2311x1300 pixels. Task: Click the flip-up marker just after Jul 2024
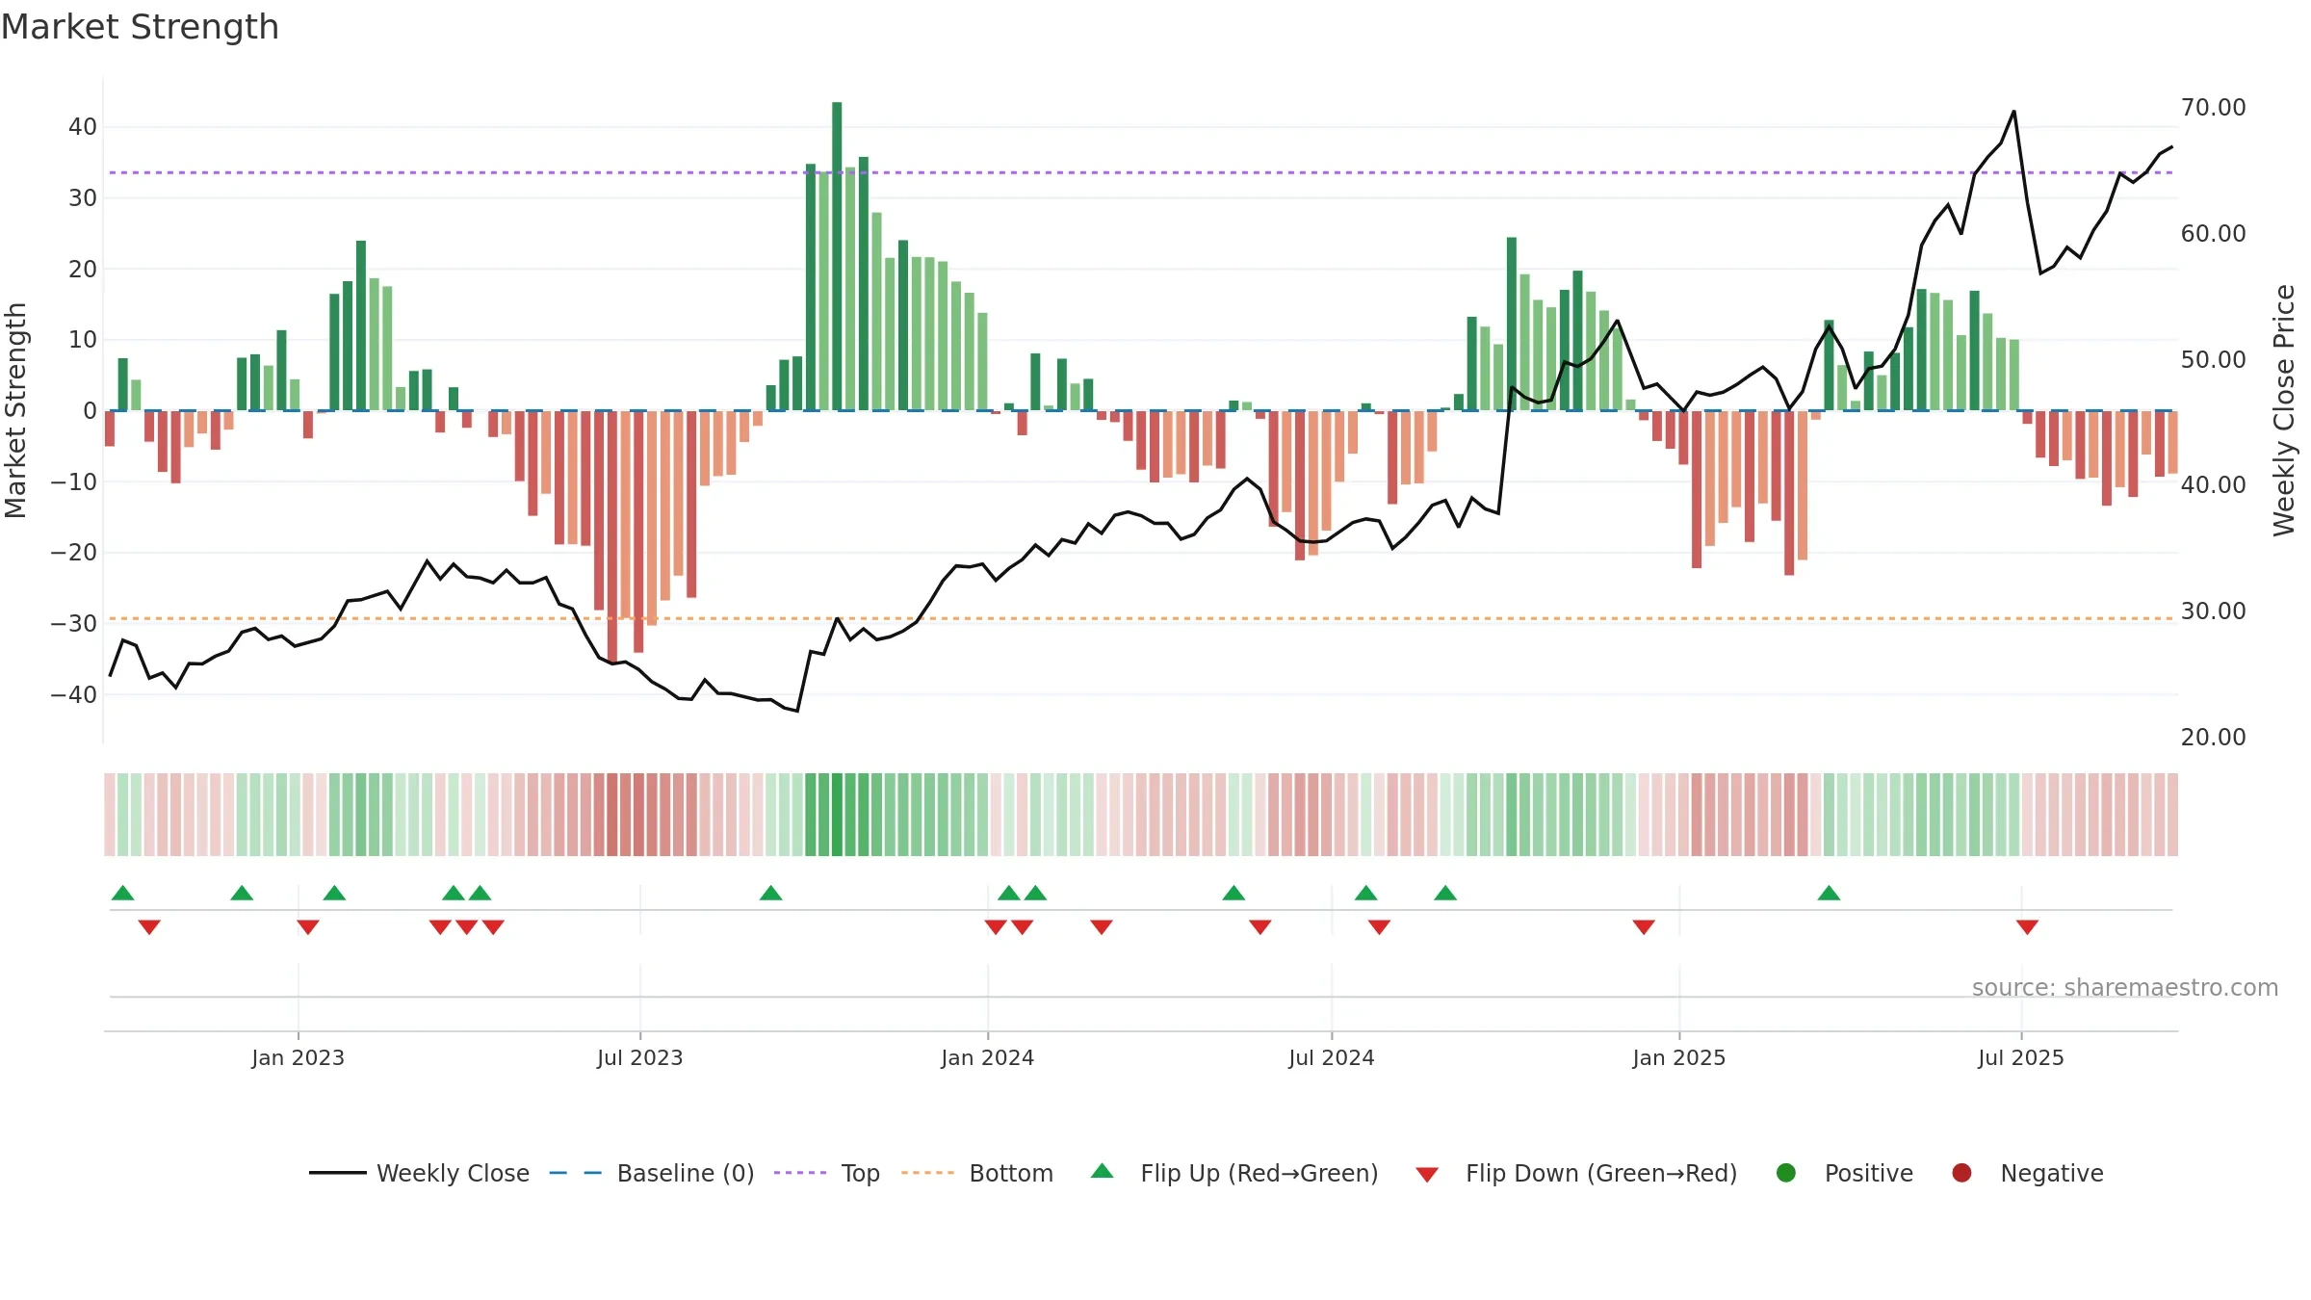(1365, 893)
